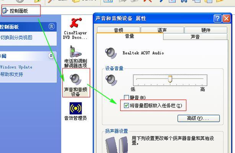Open the 音效管理员 sound manager icon
This screenshot has width=235, height=153.
(x=75, y=108)
